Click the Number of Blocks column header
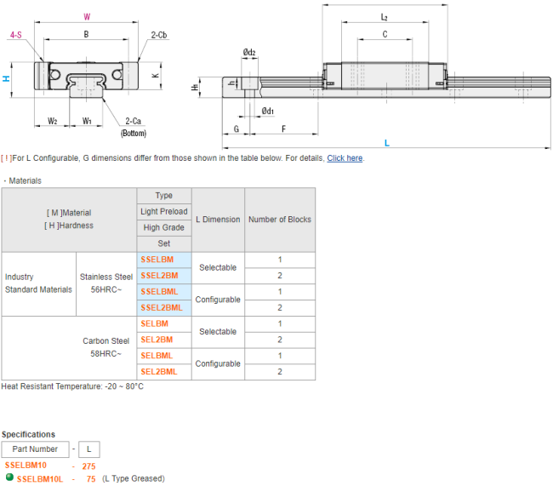 point(279,220)
